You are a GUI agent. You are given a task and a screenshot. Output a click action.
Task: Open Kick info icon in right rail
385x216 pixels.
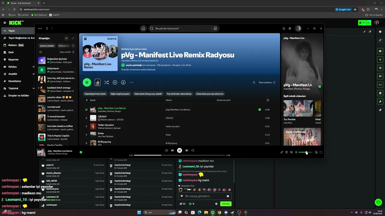(x=380, y=32)
